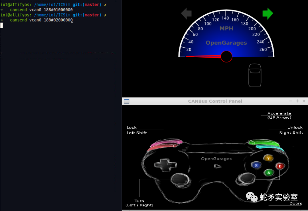Click the red B button on controller

(280, 166)
